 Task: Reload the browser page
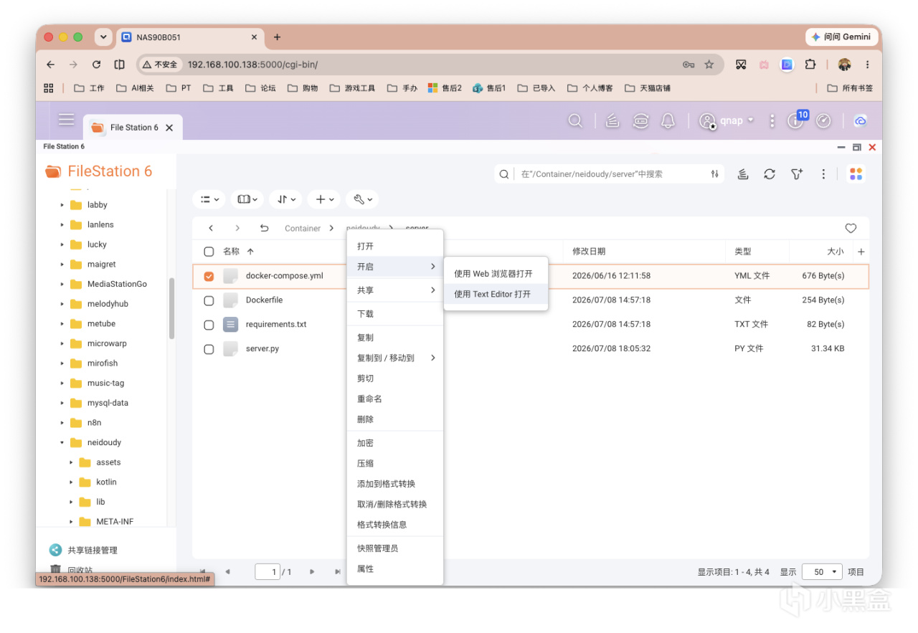[96, 65]
